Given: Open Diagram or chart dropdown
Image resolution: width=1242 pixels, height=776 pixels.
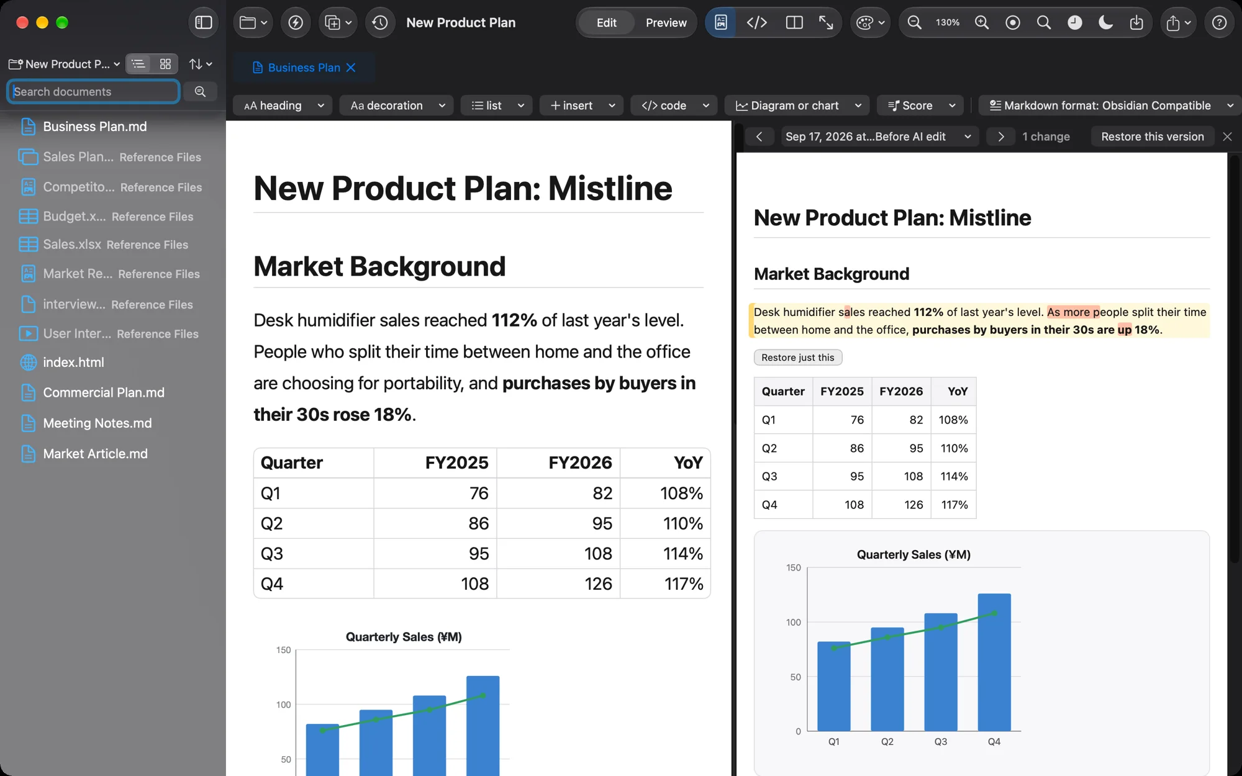Looking at the screenshot, I should click(797, 106).
